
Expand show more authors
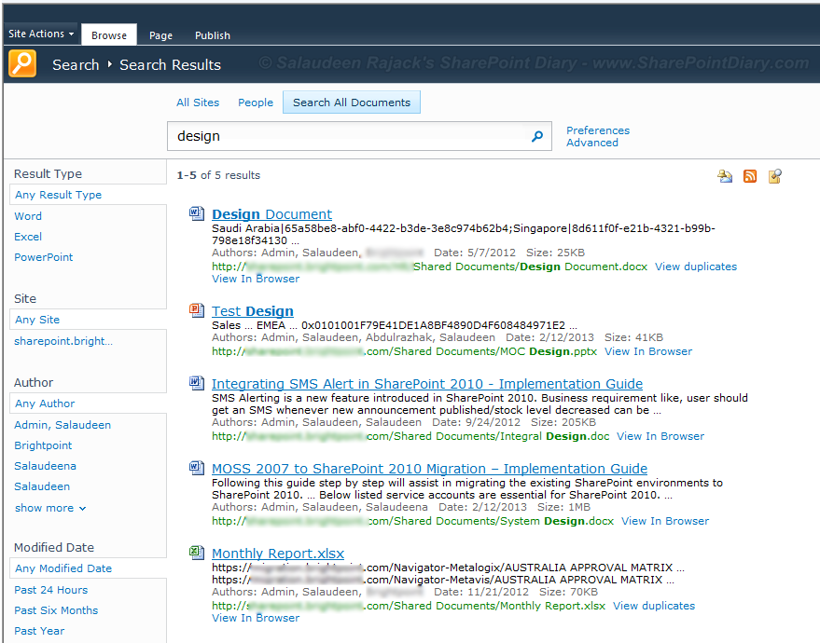click(x=50, y=508)
